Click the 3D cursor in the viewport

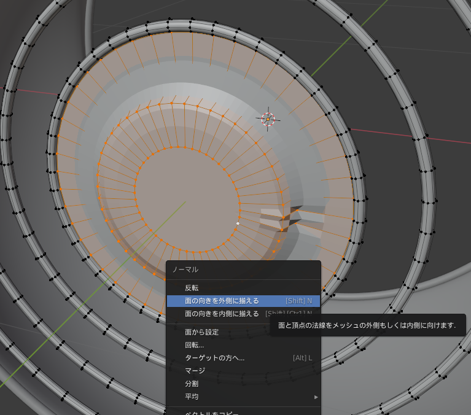(x=268, y=119)
